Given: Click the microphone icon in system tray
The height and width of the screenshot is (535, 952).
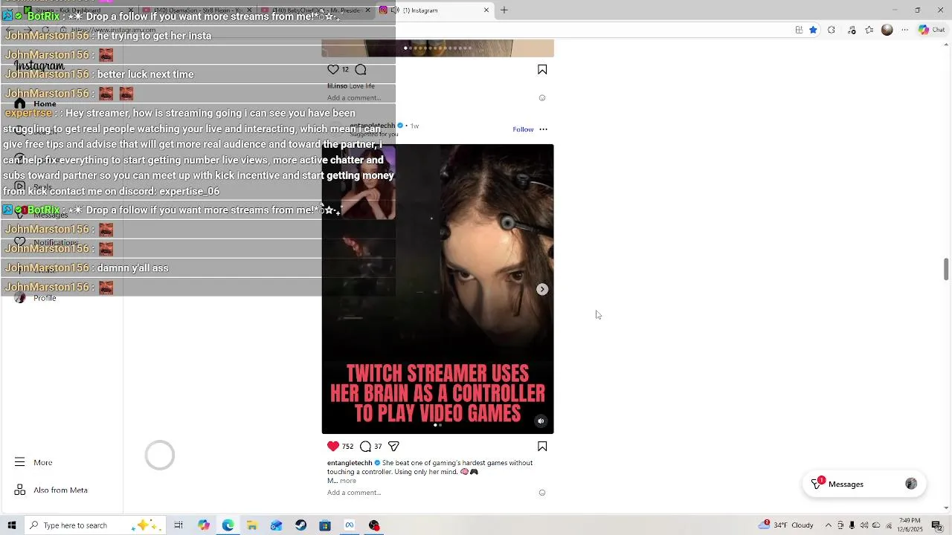Looking at the screenshot, I should click(852, 525).
